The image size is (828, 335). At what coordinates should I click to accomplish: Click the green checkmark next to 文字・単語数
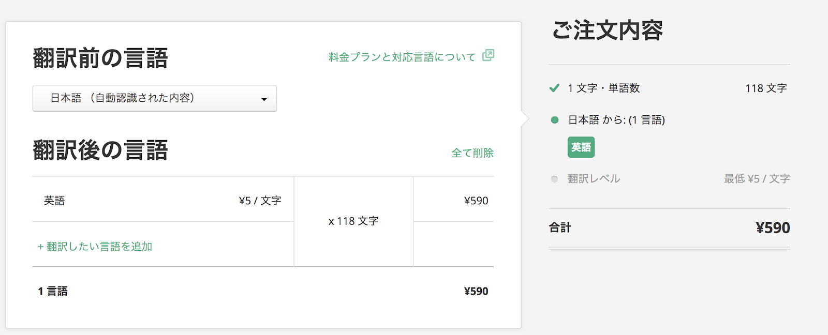pos(554,88)
